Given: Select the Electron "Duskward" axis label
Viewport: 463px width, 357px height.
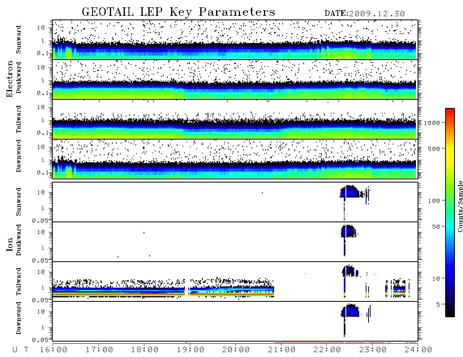Looking at the screenshot, I should coord(19,78).
